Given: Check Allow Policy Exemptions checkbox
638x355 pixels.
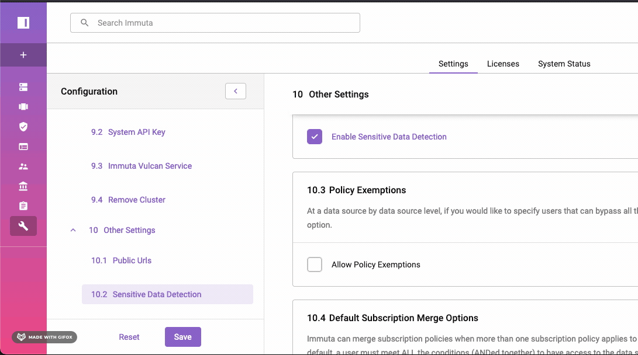Looking at the screenshot, I should click(x=315, y=264).
